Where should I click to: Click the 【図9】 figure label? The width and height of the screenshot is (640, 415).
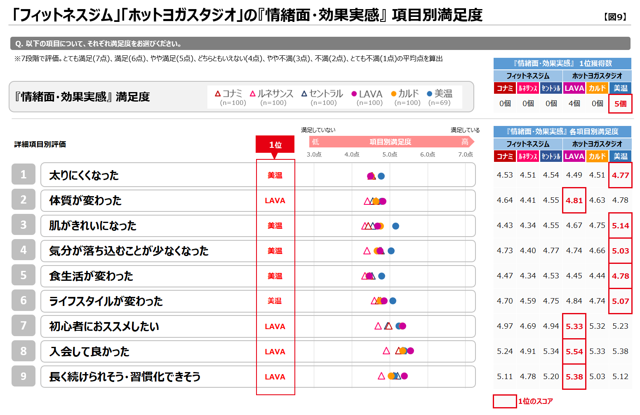click(x=615, y=17)
